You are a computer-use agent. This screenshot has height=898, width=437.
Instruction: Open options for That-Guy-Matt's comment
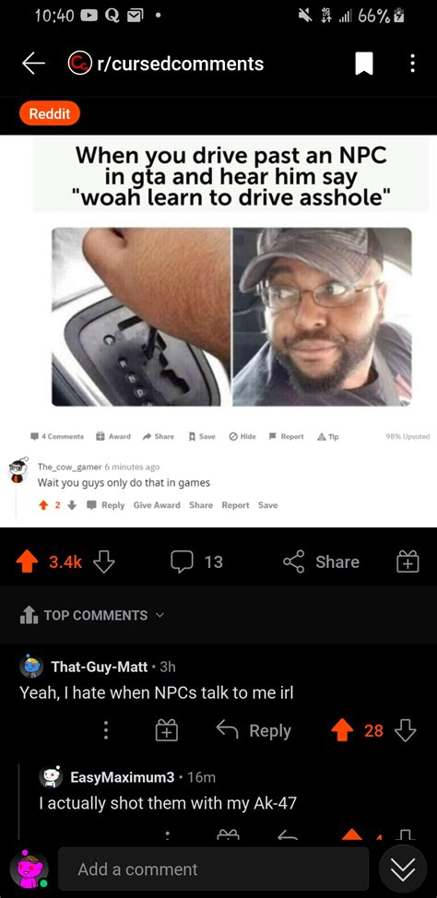click(105, 730)
